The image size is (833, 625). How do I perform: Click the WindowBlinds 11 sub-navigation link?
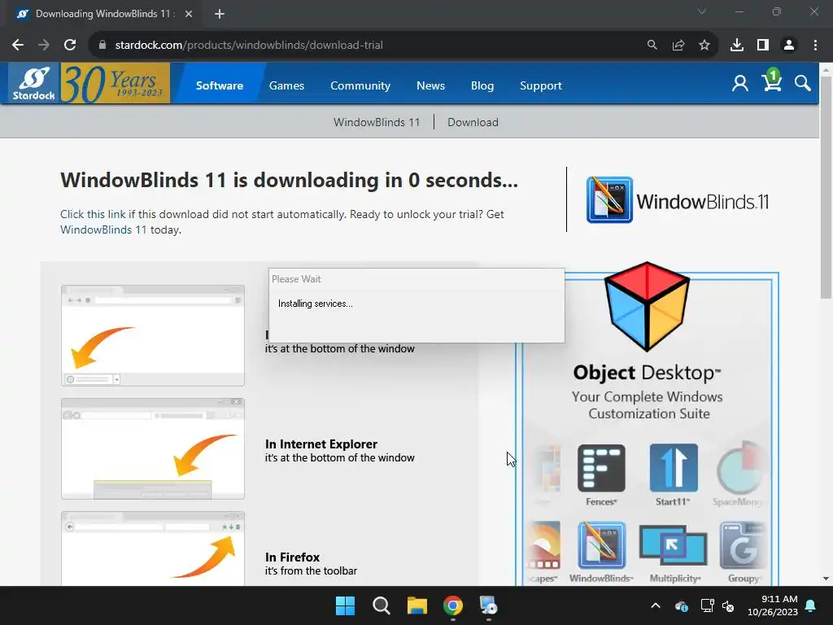[x=376, y=122]
